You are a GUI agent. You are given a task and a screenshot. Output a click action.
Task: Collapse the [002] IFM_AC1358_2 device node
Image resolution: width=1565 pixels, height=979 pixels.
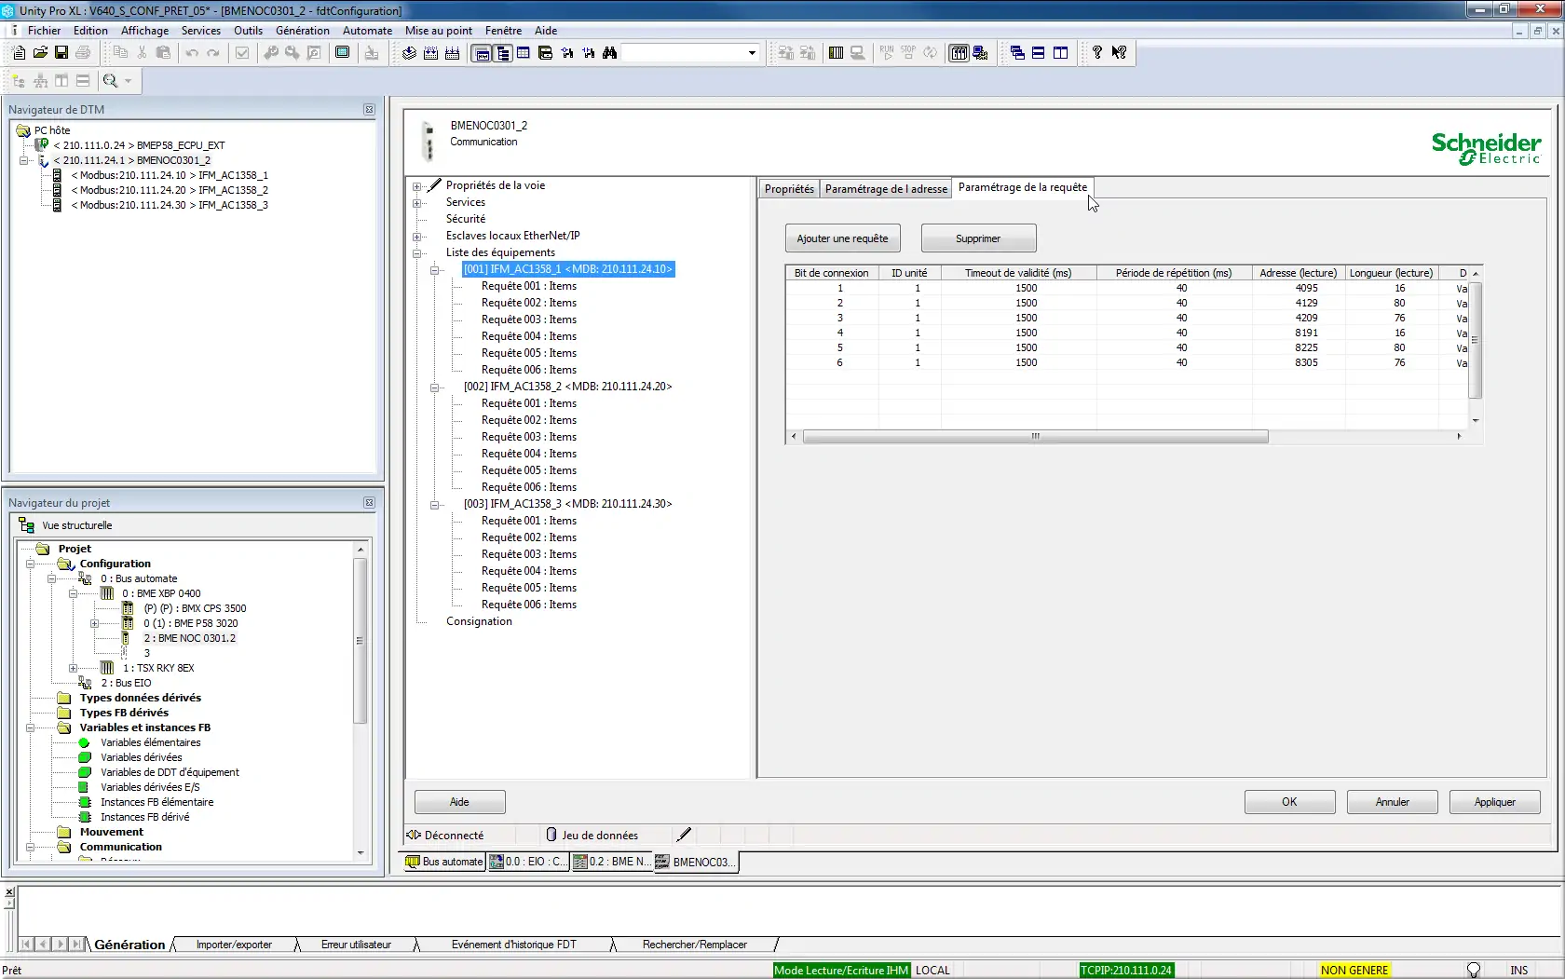pos(435,387)
